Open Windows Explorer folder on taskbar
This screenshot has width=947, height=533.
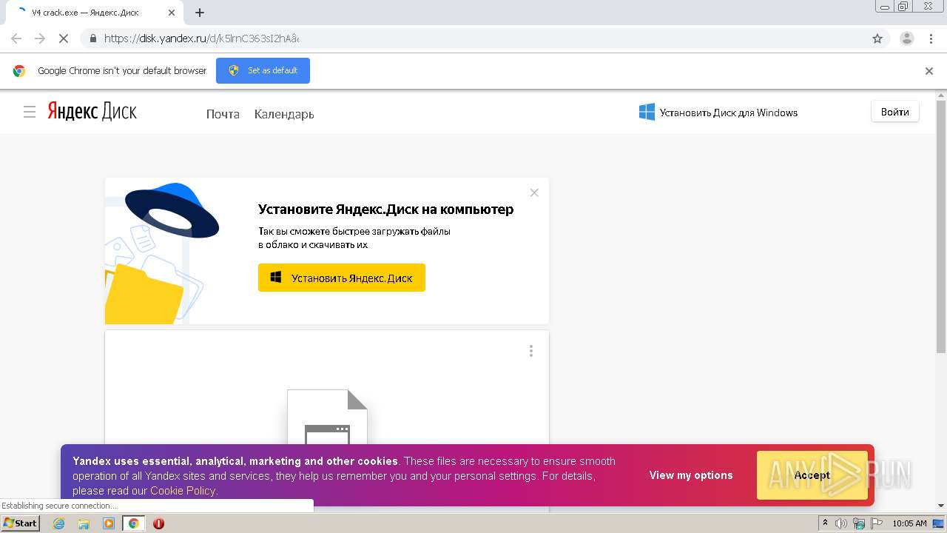pos(84,523)
